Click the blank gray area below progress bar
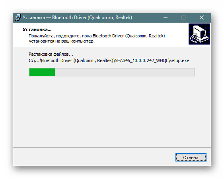Viewport: 224px width, 179px height. coord(112,111)
